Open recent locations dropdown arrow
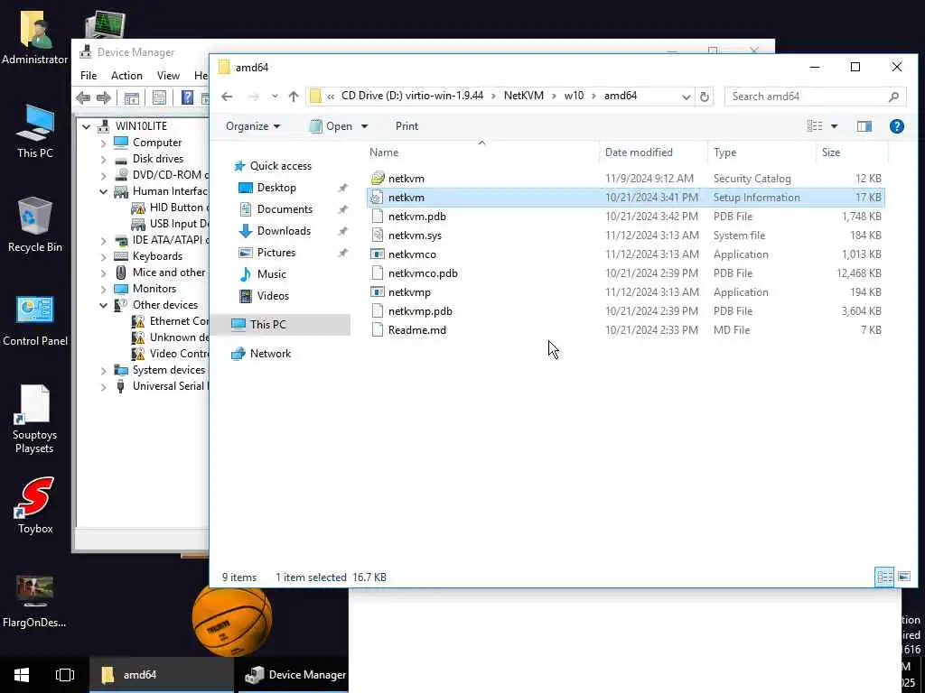This screenshot has width=925, height=693. coord(275,97)
